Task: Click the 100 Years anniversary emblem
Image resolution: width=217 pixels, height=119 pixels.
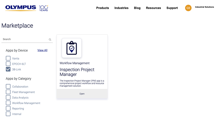Action: coord(44,8)
